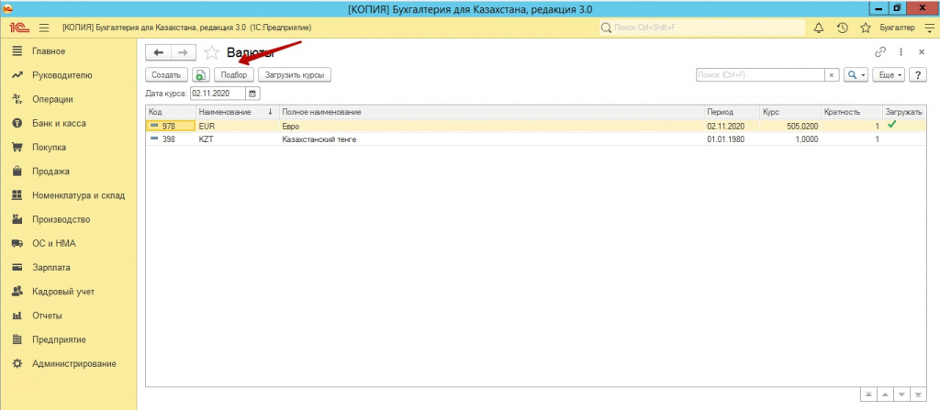Open Номенклатура и склад section
940x410 pixels.
tap(79, 195)
